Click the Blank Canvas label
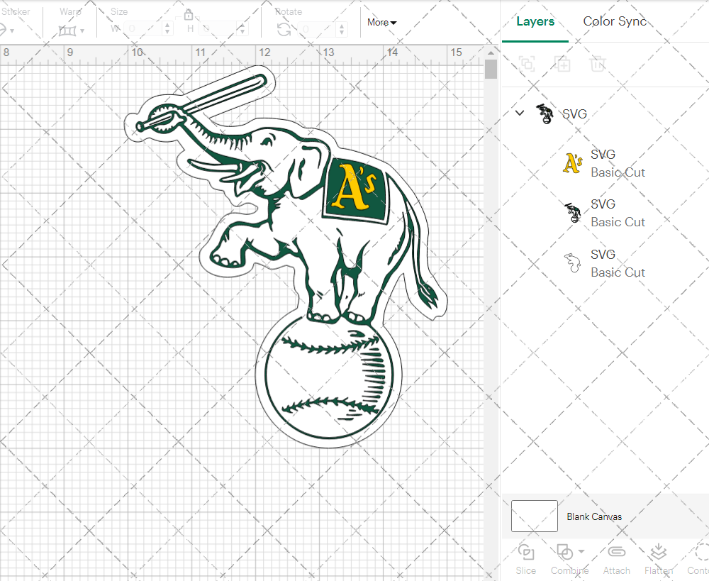Image resolution: width=709 pixels, height=581 pixels. tap(594, 516)
